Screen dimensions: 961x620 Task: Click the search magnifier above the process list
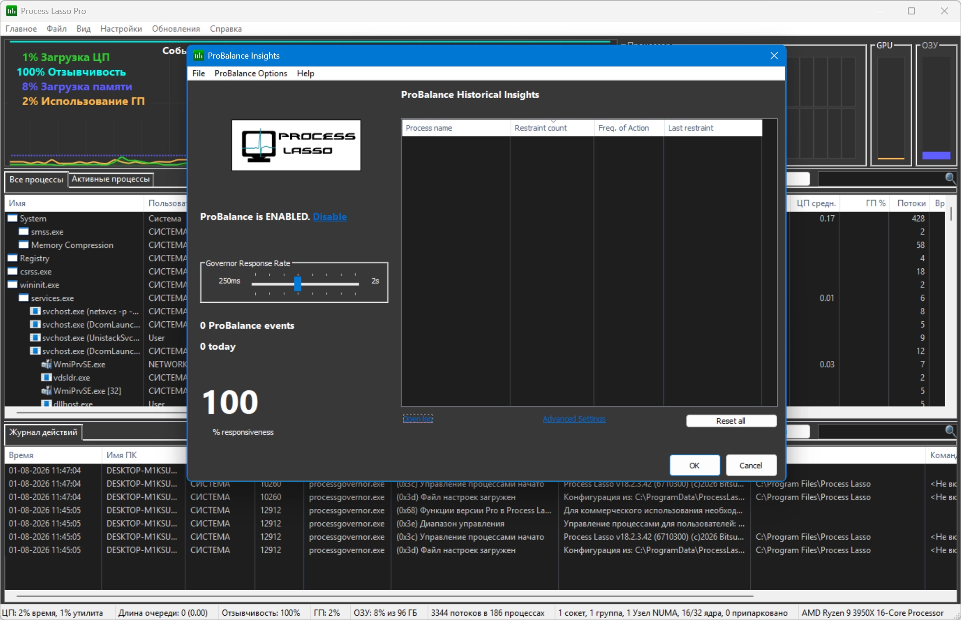pyautogui.click(x=950, y=178)
